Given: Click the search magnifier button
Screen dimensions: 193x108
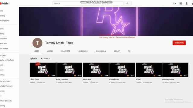Looking at the screenshot, I should (128, 3).
